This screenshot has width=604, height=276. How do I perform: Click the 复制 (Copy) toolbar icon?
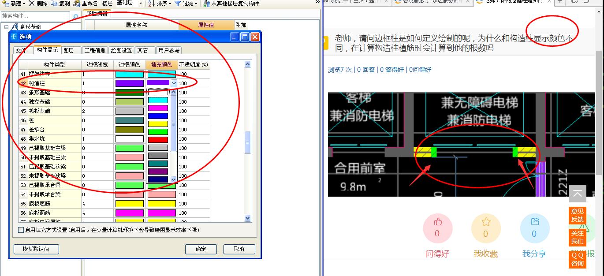pyautogui.click(x=54, y=3)
